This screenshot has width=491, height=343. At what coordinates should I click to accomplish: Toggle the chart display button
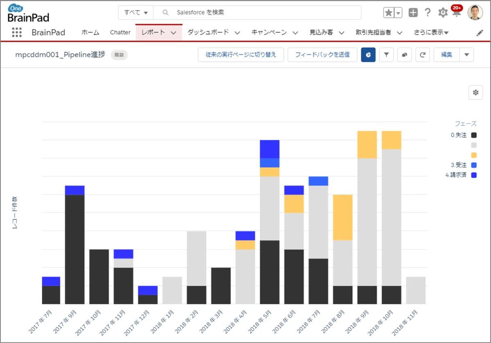pyautogui.click(x=368, y=55)
